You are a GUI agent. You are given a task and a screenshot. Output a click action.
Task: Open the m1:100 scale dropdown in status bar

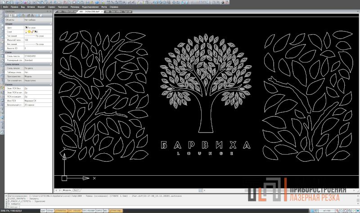pyautogui.click(x=327, y=211)
